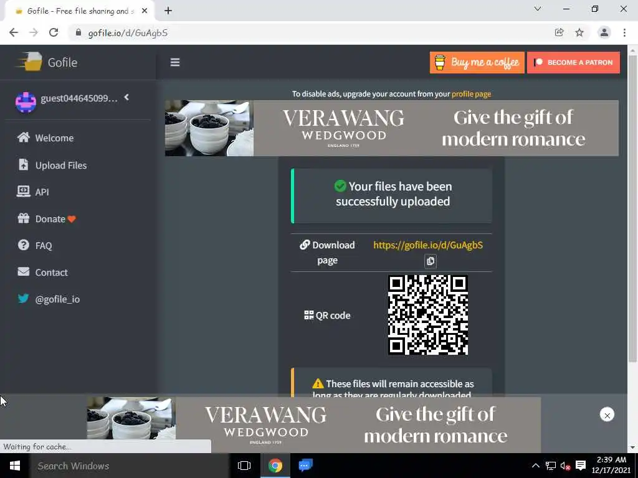This screenshot has height=478, width=638.
Task: Click the Donate heart icon
Action: (72, 219)
